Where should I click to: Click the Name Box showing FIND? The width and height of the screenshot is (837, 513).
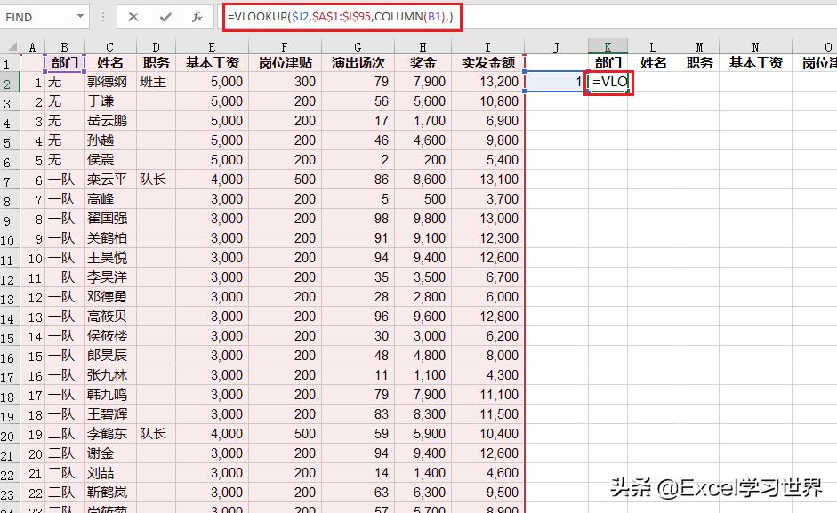point(36,16)
